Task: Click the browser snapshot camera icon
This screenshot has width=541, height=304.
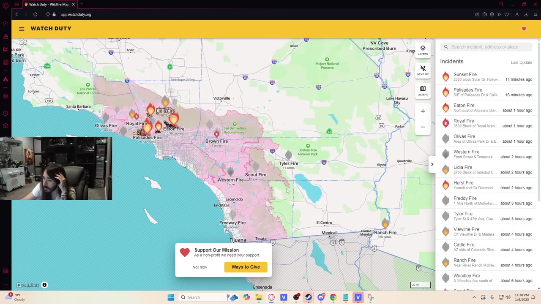Action: click(x=484, y=14)
